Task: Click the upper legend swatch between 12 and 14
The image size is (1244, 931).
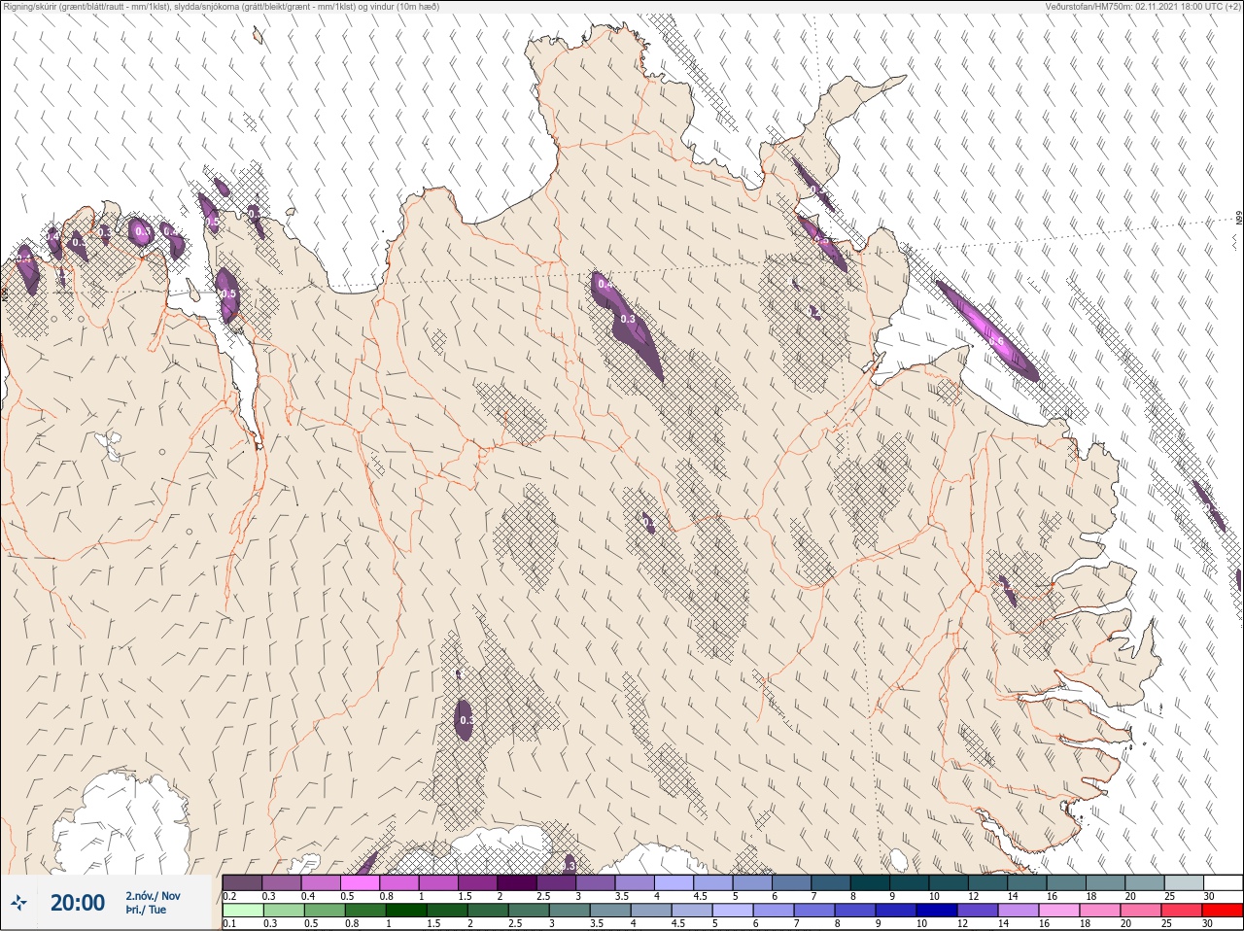Action: (x=987, y=882)
